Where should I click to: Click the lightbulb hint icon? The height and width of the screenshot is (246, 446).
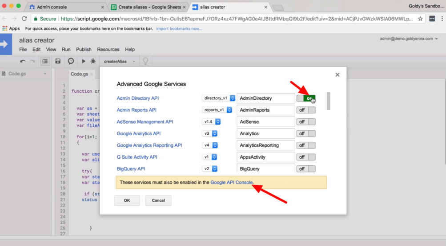click(x=145, y=61)
